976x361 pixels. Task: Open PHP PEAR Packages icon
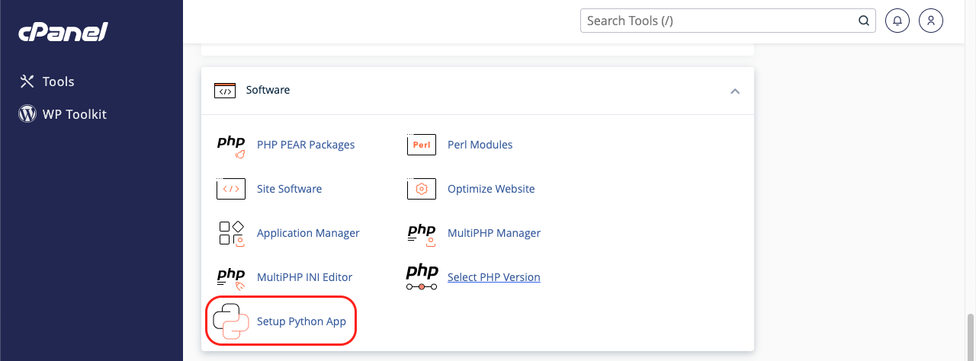(x=231, y=145)
